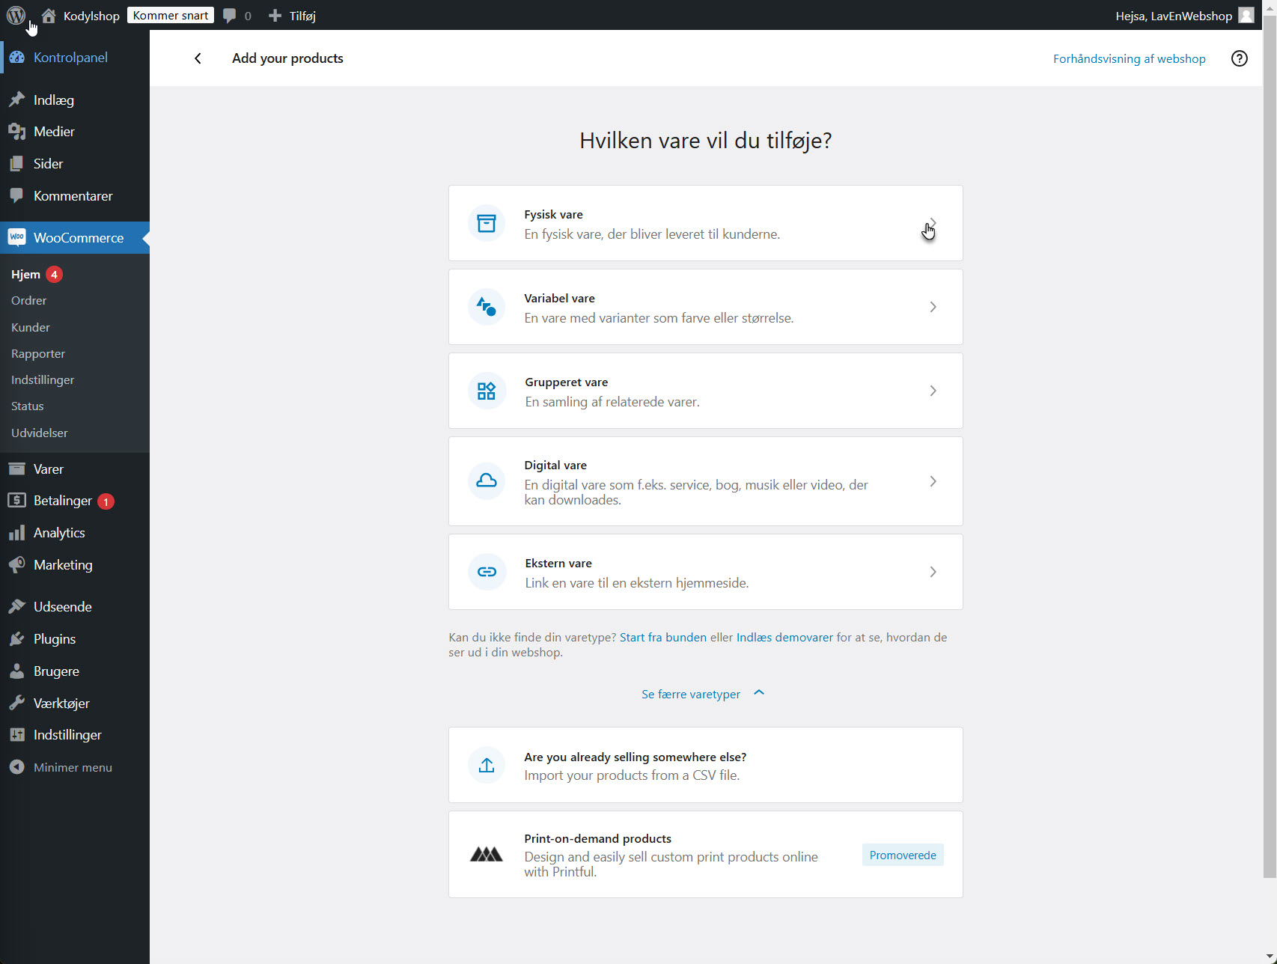Open Grupperet vare using its chevron
This screenshot has width=1277, height=964.
933,391
